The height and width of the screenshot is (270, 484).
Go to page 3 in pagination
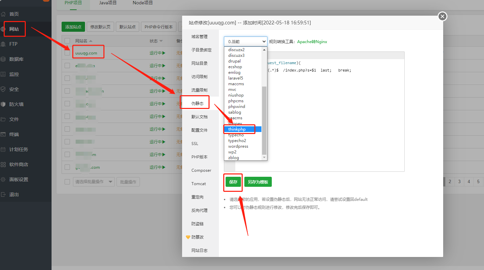pos(459,181)
